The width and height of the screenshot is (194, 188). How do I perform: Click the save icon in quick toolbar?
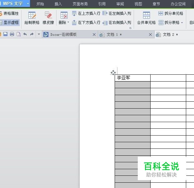click(x=5, y=34)
